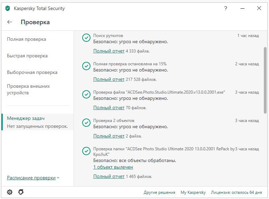269x199 pixels.
Task: Click the help question mark icon
Action: (226, 8)
